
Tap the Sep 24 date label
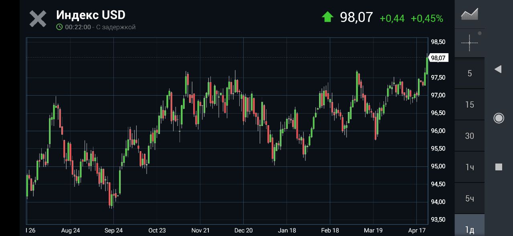click(x=113, y=230)
